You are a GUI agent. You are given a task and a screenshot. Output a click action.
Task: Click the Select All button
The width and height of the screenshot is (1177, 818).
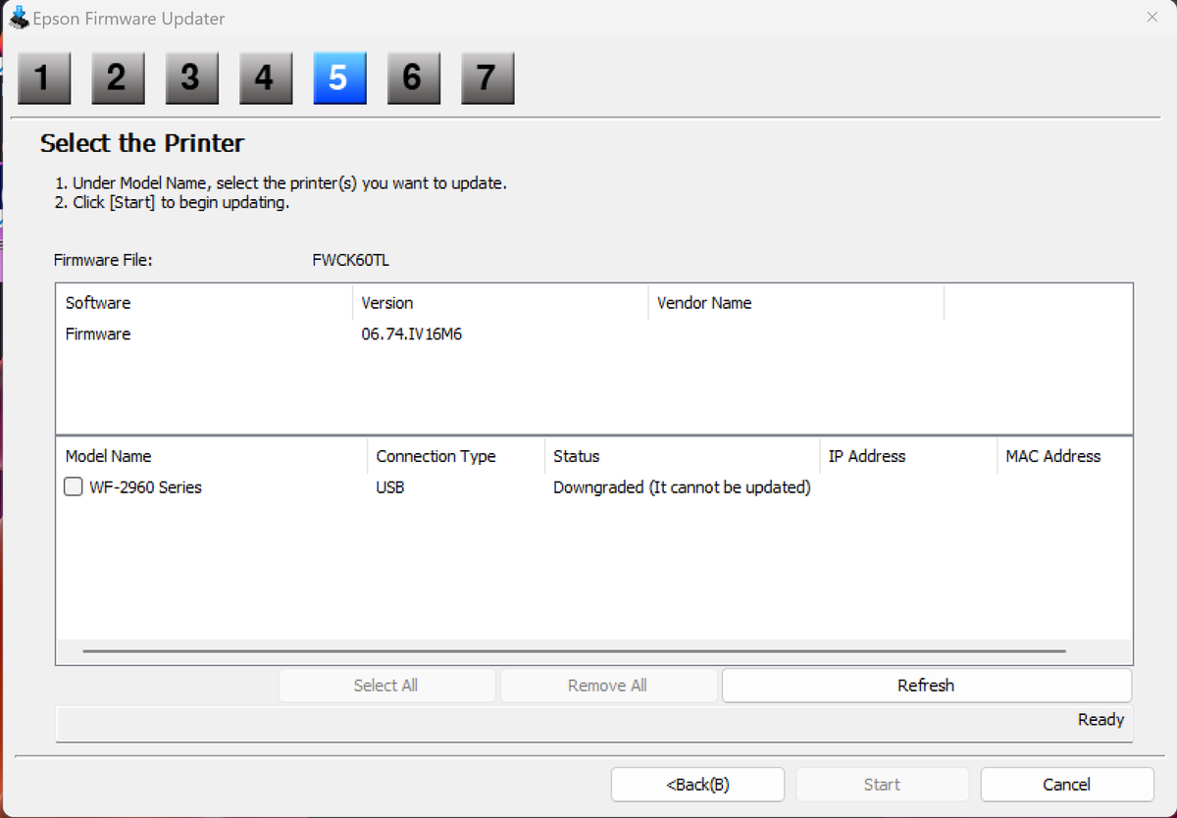[386, 686]
